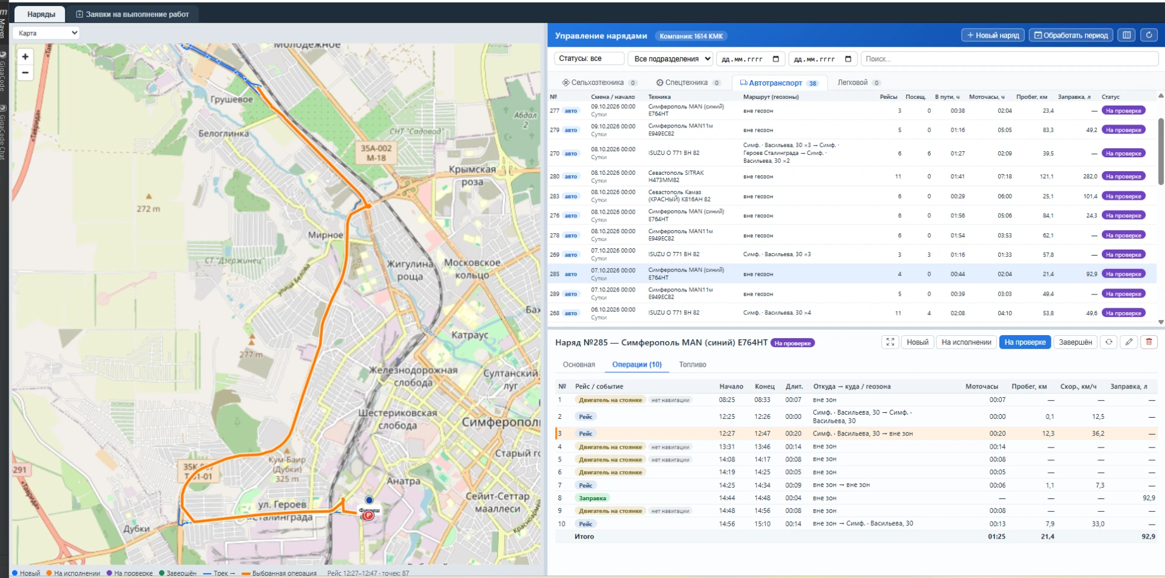Recalculate order №285 with sync icon

click(1109, 342)
